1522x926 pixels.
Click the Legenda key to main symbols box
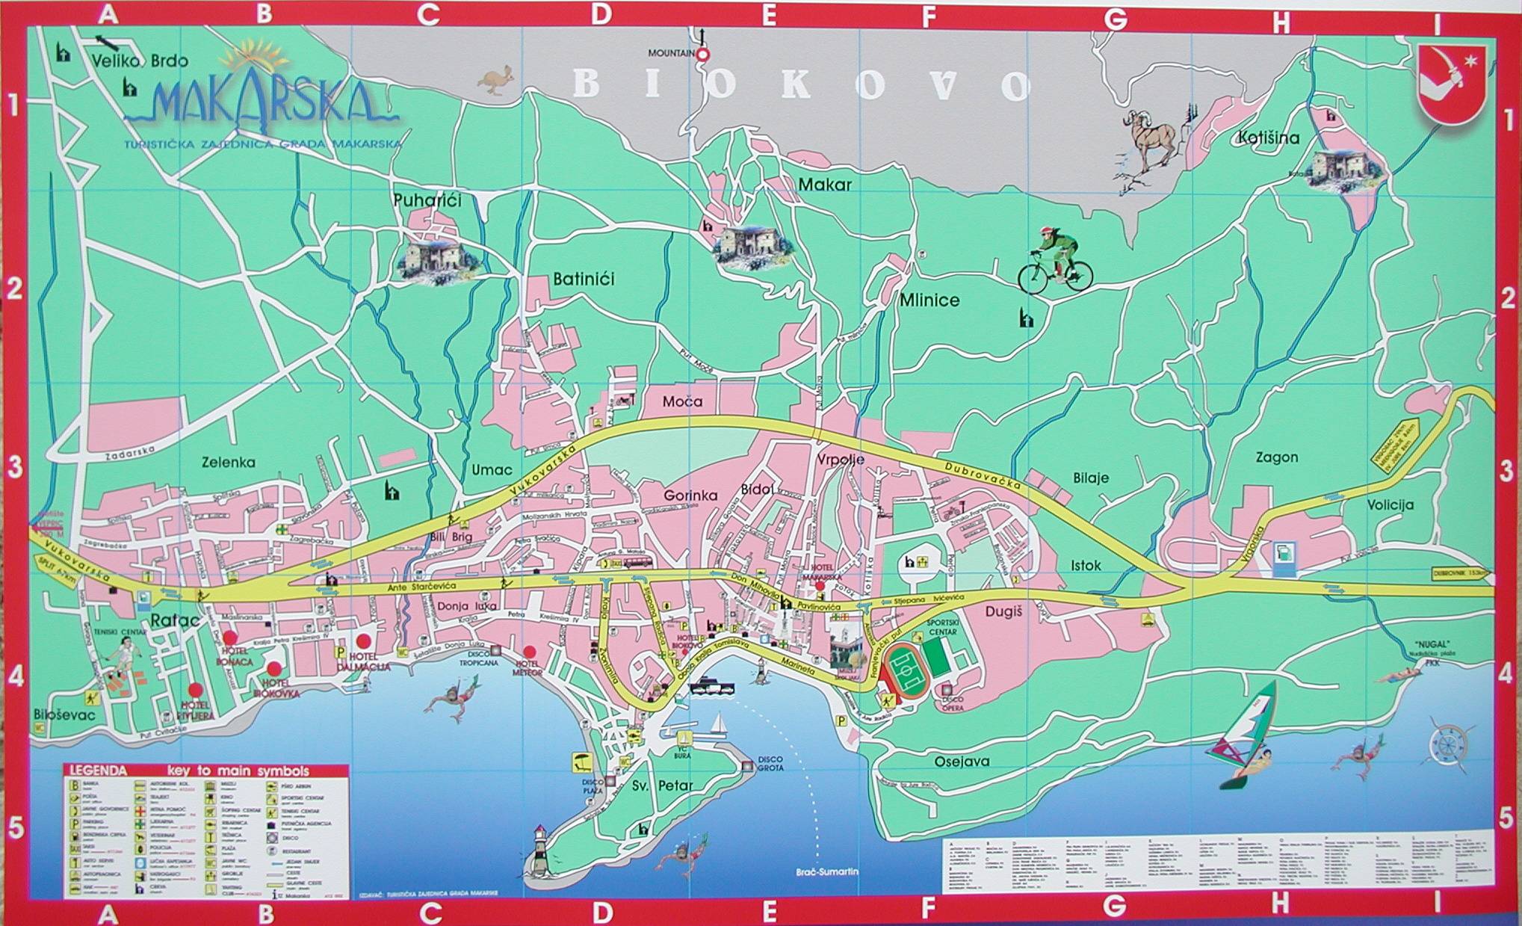pos(205,831)
